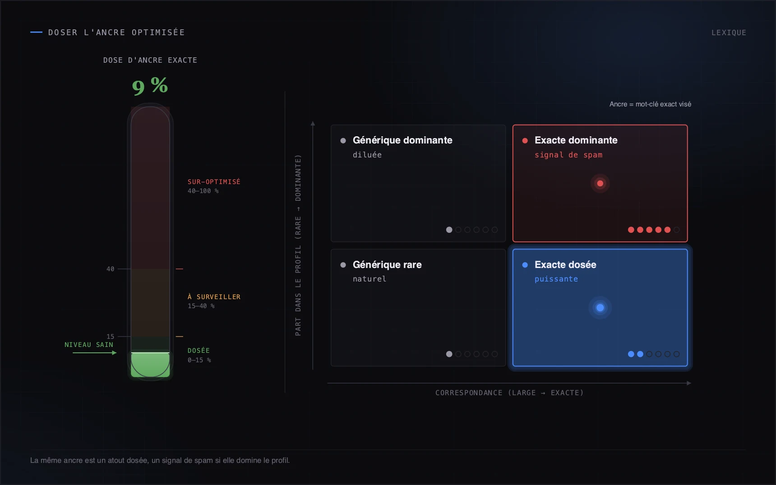
Task: Click the À SURVEILLER zone label
Action: point(214,297)
